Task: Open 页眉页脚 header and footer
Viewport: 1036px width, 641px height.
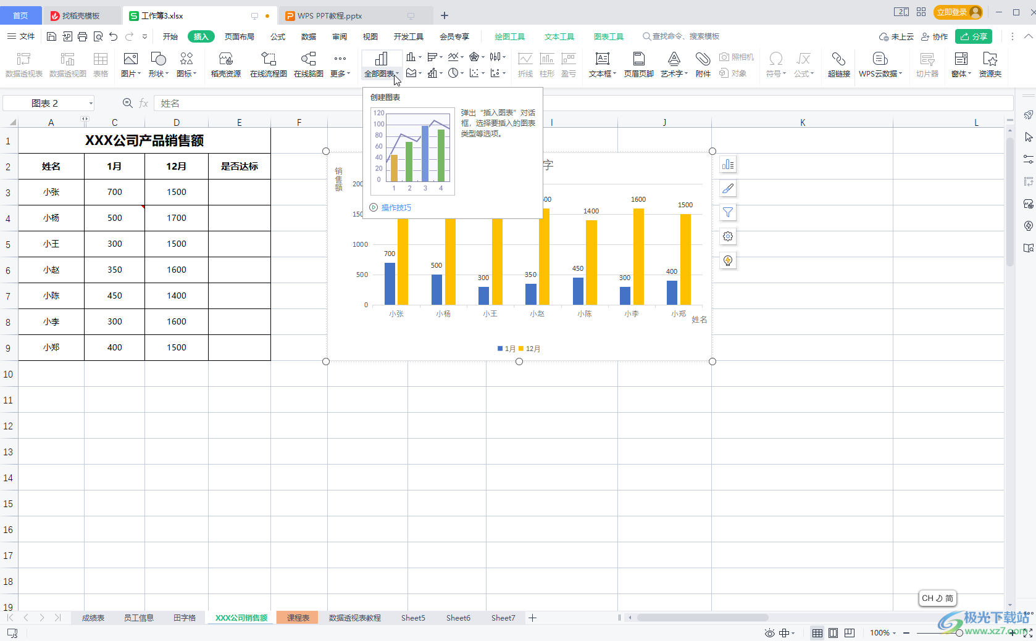Action: [x=639, y=64]
